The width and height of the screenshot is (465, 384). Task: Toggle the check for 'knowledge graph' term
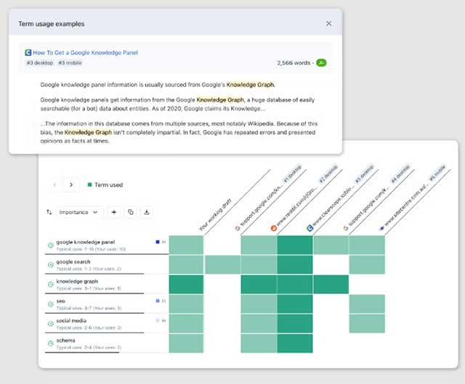pyautogui.click(x=50, y=284)
